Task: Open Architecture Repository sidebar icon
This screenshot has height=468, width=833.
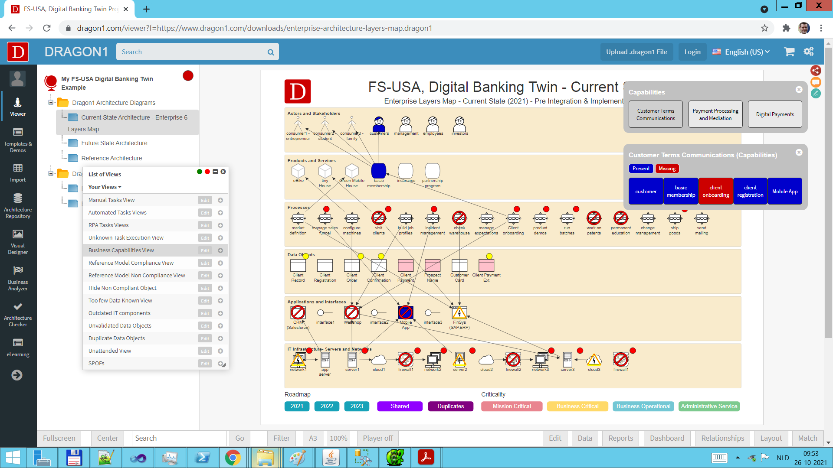Action: coord(18,206)
